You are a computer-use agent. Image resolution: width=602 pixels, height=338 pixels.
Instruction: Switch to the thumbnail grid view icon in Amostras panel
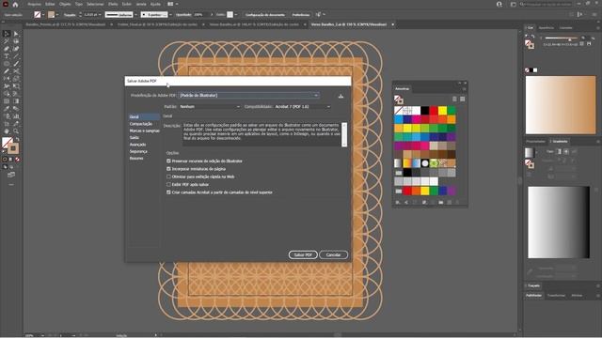(463, 99)
